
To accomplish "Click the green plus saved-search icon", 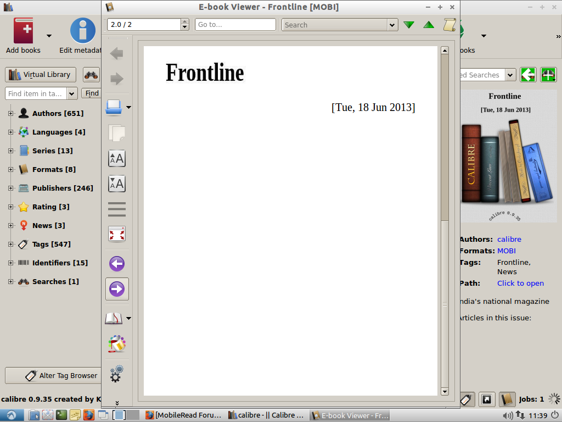I will 548,75.
